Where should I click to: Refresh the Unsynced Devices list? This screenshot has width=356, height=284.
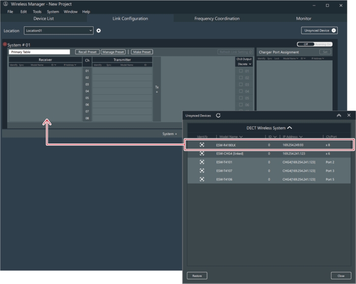pos(218,116)
